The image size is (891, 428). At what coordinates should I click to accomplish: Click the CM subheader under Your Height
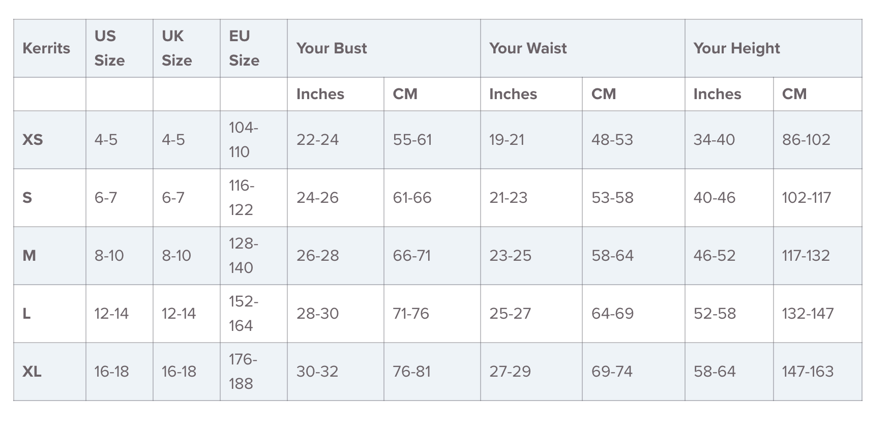(794, 94)
